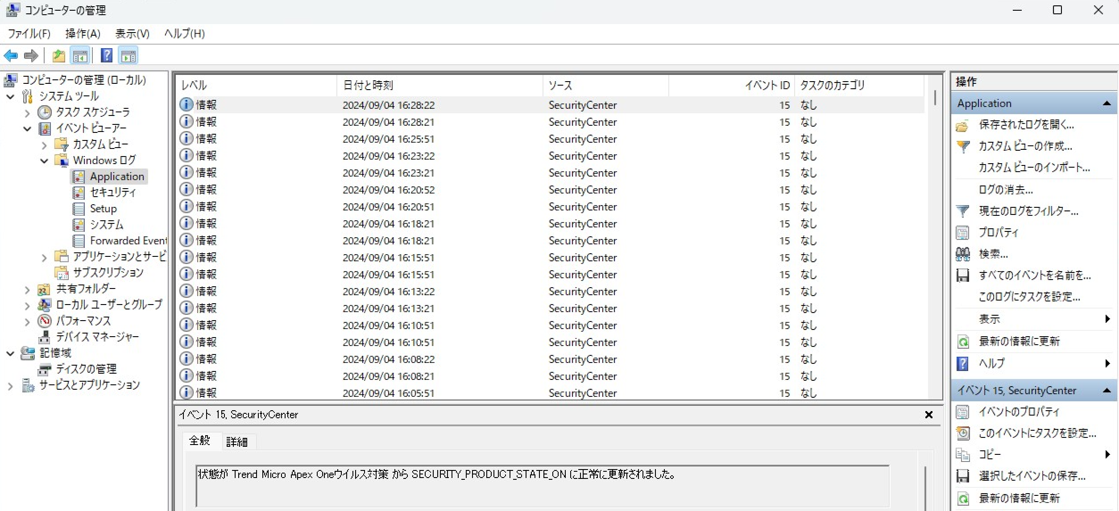Open the 操作(A) menu
Screen dimensions: 1119x511
click(83, 33)
